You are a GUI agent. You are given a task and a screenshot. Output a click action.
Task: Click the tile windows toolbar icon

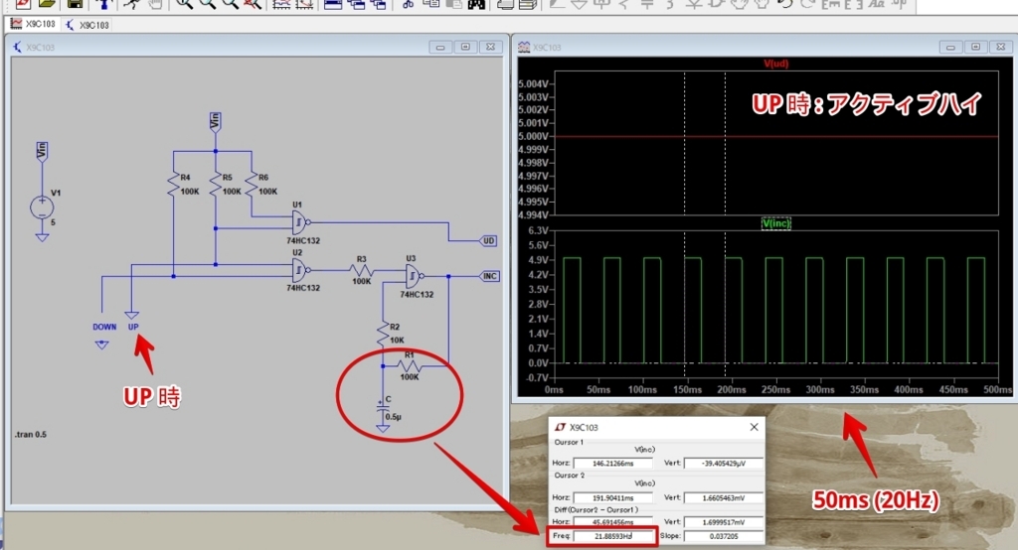tap(333, 3)
